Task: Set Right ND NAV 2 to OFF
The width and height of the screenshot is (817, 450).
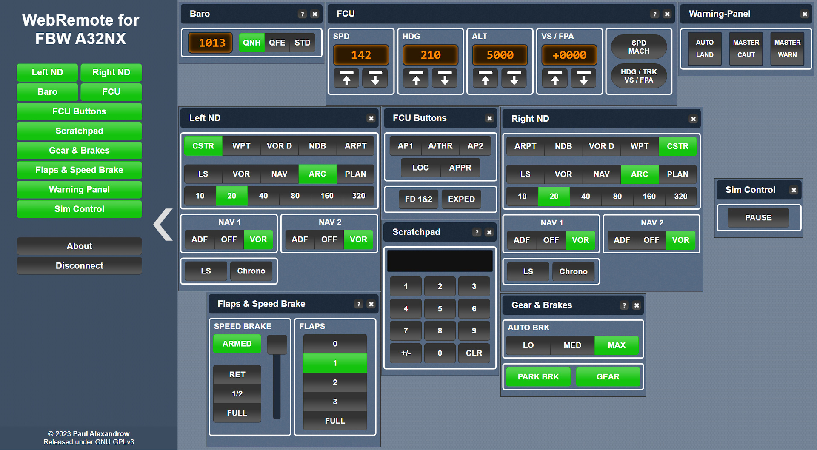Action: click(651, 240)
